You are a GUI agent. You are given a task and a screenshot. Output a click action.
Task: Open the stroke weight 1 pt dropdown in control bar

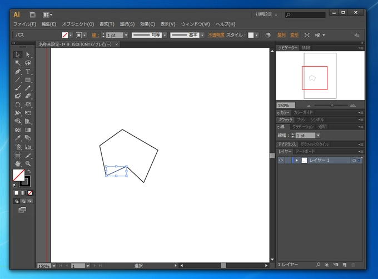pos(126,35)
